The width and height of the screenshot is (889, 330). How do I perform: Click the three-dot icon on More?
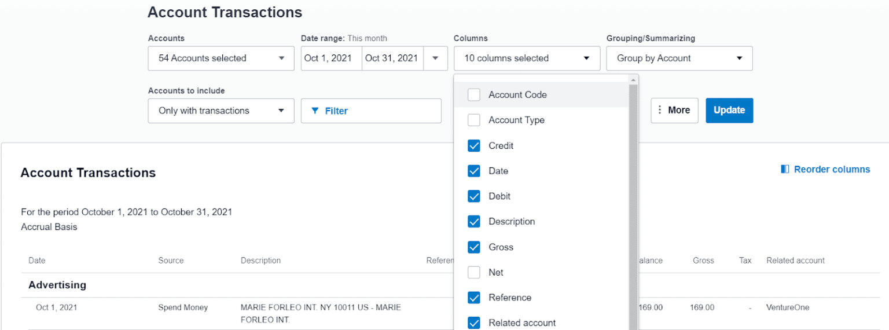click(660, 110)
